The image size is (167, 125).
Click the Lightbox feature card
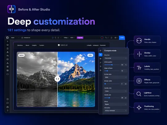(x=147, y=94)
